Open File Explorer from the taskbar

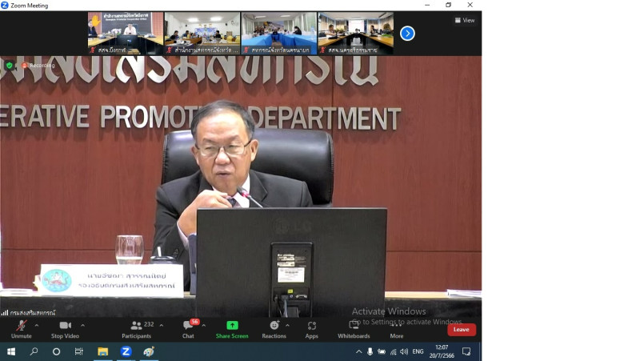coord(102,351)
